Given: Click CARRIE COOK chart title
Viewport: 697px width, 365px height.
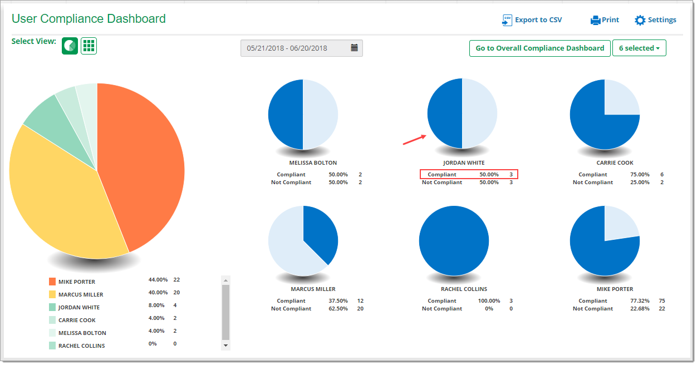Looking at the screenshot, I should [x=615, y=163].
